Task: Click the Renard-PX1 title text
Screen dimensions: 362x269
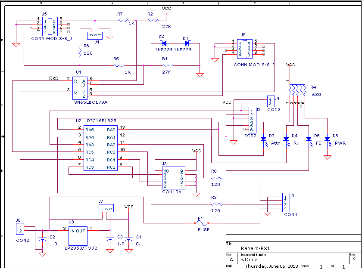Action: pos(255,248)
